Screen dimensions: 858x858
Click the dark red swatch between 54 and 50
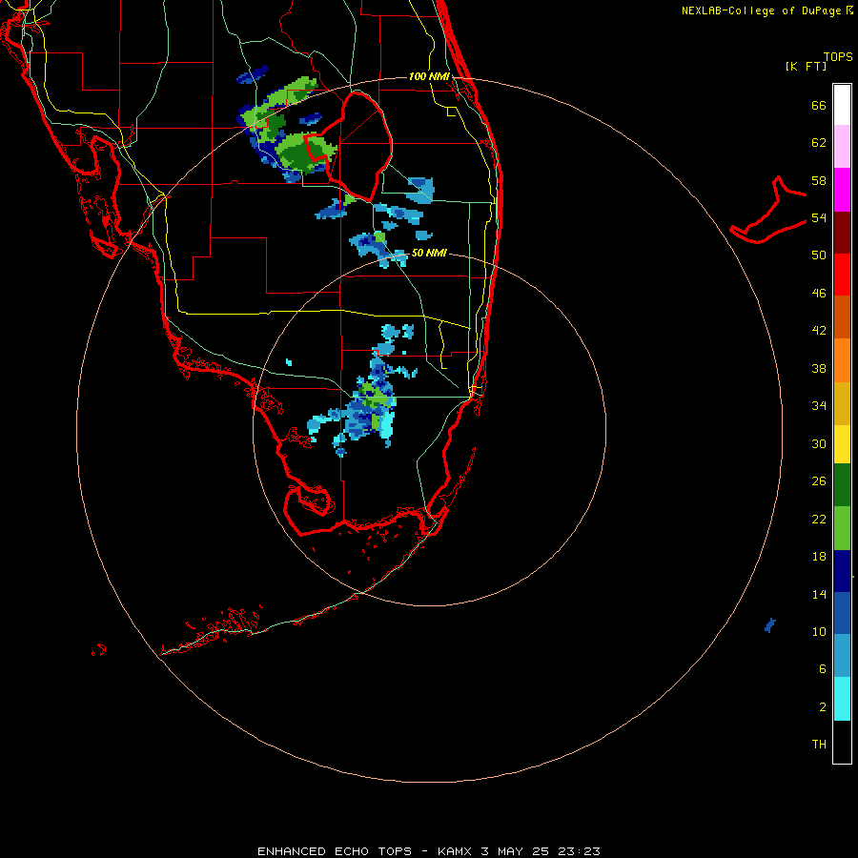(x=842, y=233)
